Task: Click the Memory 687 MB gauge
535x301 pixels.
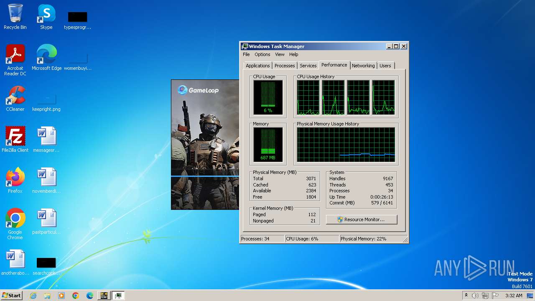Action: (268, 145)
